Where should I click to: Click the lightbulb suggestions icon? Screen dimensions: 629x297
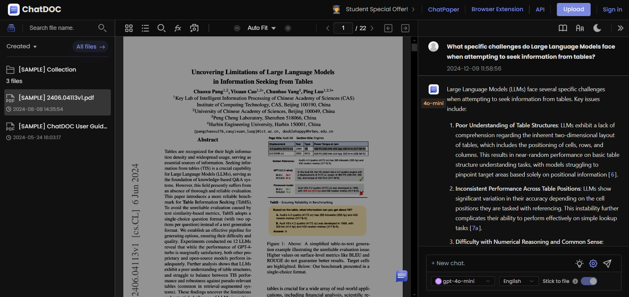(x=579, y=264)
